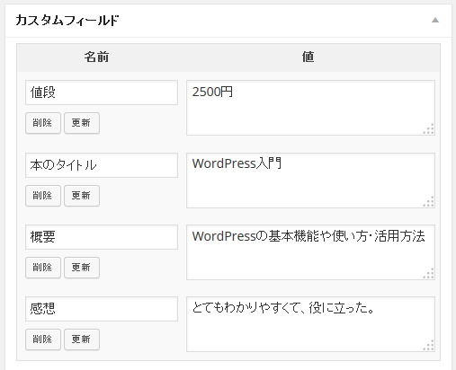Click the 2500円 value textarea
Screen dimensions: 456x370
click(310, 108)
